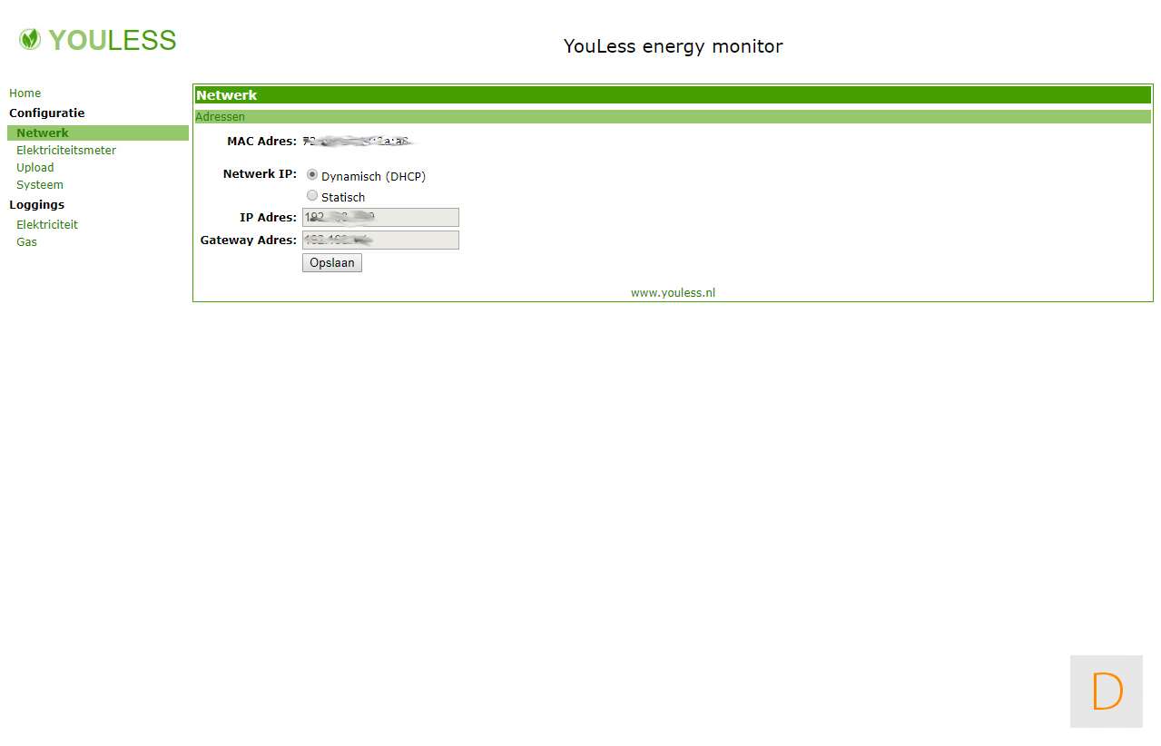View the Gas logging
Viewport: 1161px width, 746px height.
[26, 242]
